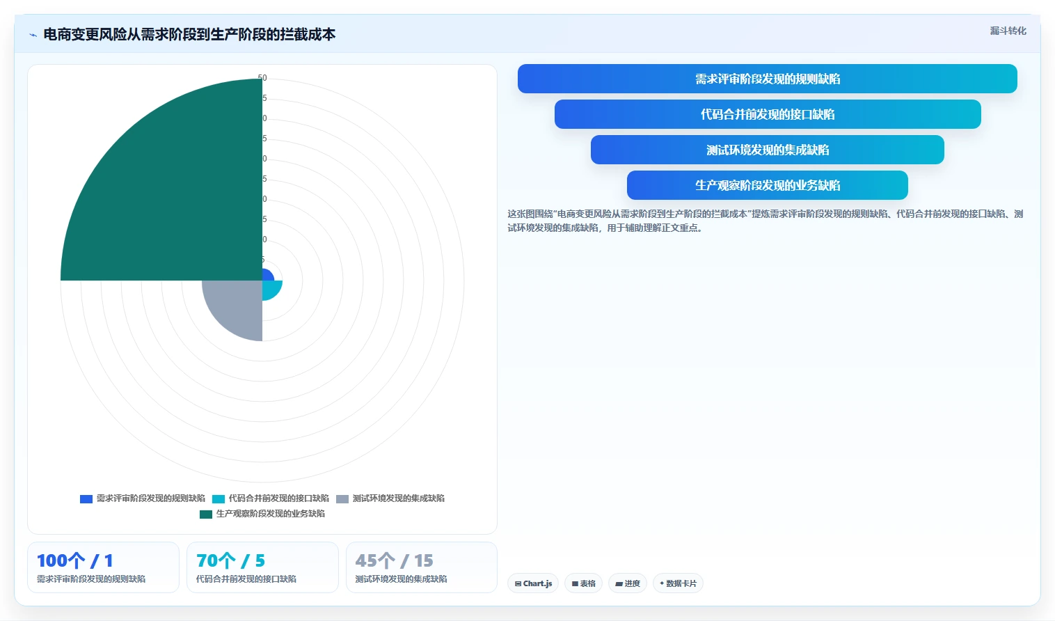Open the 100个 / 1 data card
This screenshot has height=621, width=1055.
[103, 567]
